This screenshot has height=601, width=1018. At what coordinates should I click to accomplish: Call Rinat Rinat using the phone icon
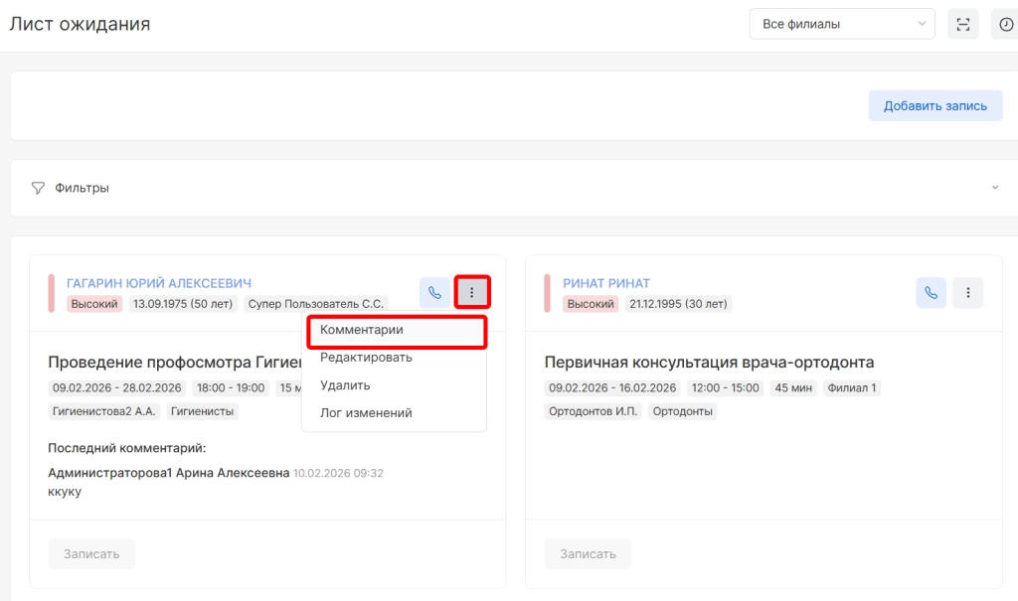pyautogui.click(x=931, y=293)
